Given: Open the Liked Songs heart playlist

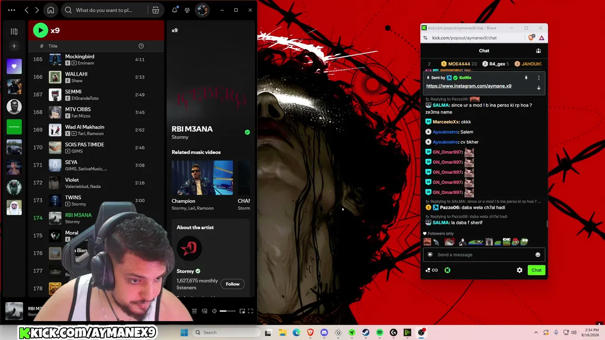Looking at the screenshot, I should pyautogui.click(x=14, y=67).
